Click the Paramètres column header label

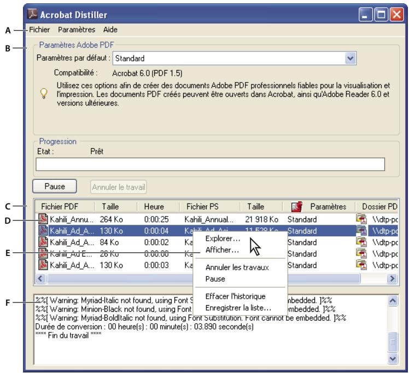click(328, 207)
